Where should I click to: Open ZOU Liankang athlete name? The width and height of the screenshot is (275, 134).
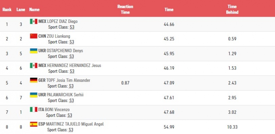[x=58, y=36]
